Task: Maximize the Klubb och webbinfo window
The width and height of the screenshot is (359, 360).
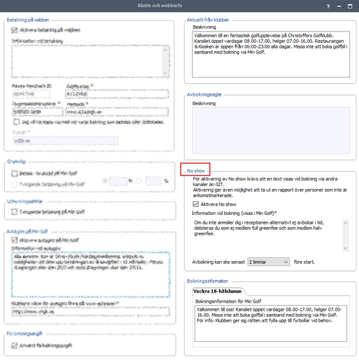Action: (x=350, y=6)
